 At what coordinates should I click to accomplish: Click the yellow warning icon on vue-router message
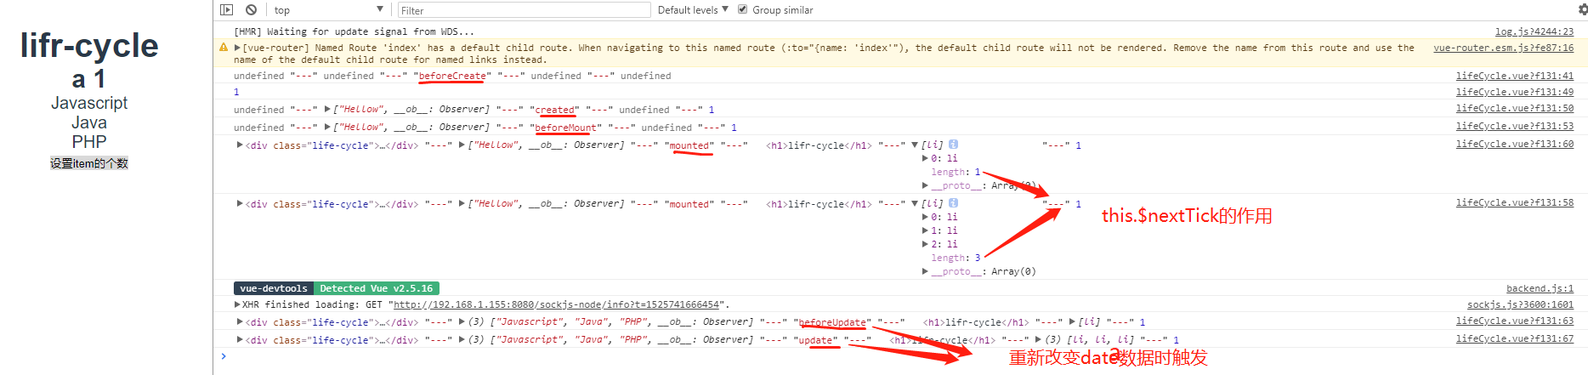224,48
